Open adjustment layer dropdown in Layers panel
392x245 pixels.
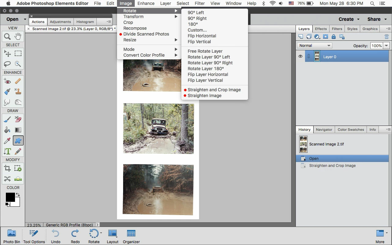point(317,37)
